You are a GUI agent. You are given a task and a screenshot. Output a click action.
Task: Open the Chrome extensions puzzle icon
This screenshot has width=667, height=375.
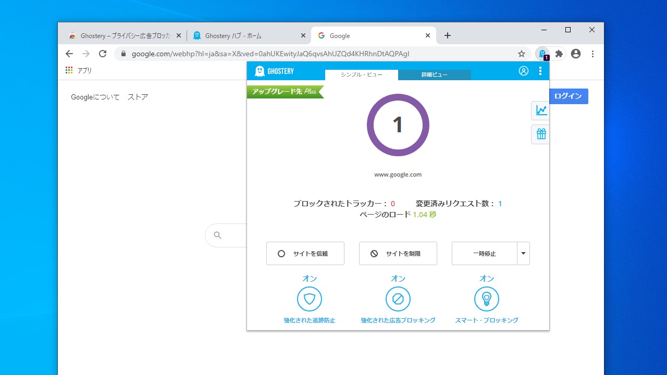pyautogui.click(x=559, y=54)
